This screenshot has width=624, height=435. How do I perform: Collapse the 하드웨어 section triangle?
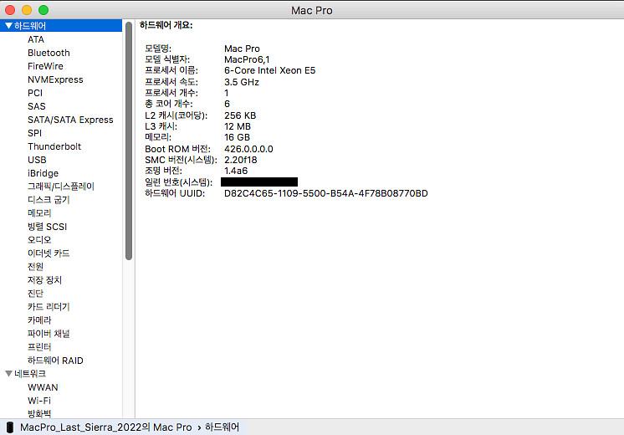click(x=8, y=26)
